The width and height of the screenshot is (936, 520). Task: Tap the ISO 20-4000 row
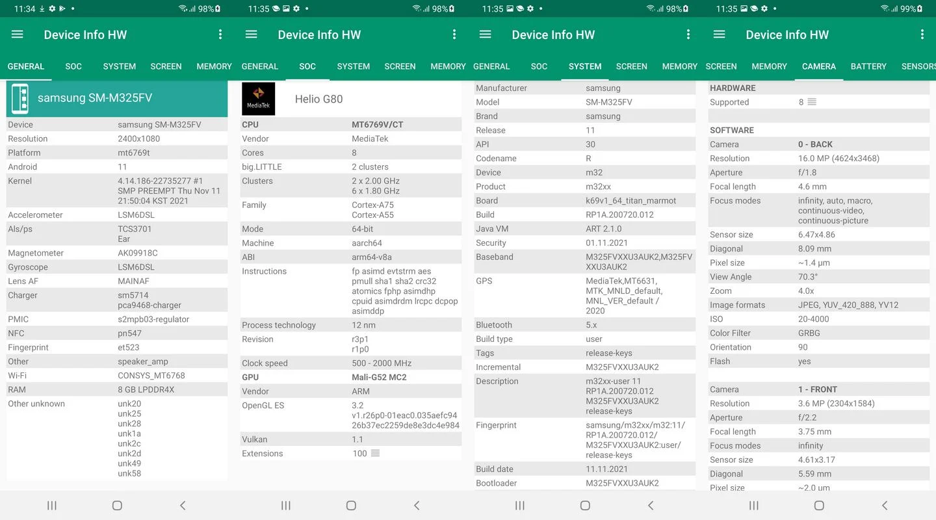819,319
